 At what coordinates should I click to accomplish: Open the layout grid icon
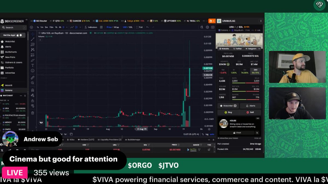[x=101, y=27]
